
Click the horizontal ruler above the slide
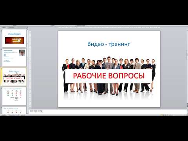[109, 28]
